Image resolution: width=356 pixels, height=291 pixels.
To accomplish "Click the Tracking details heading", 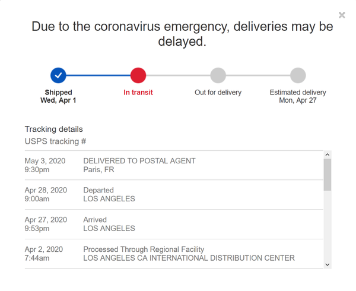I will pyautogui.click(x=53, y=129).
